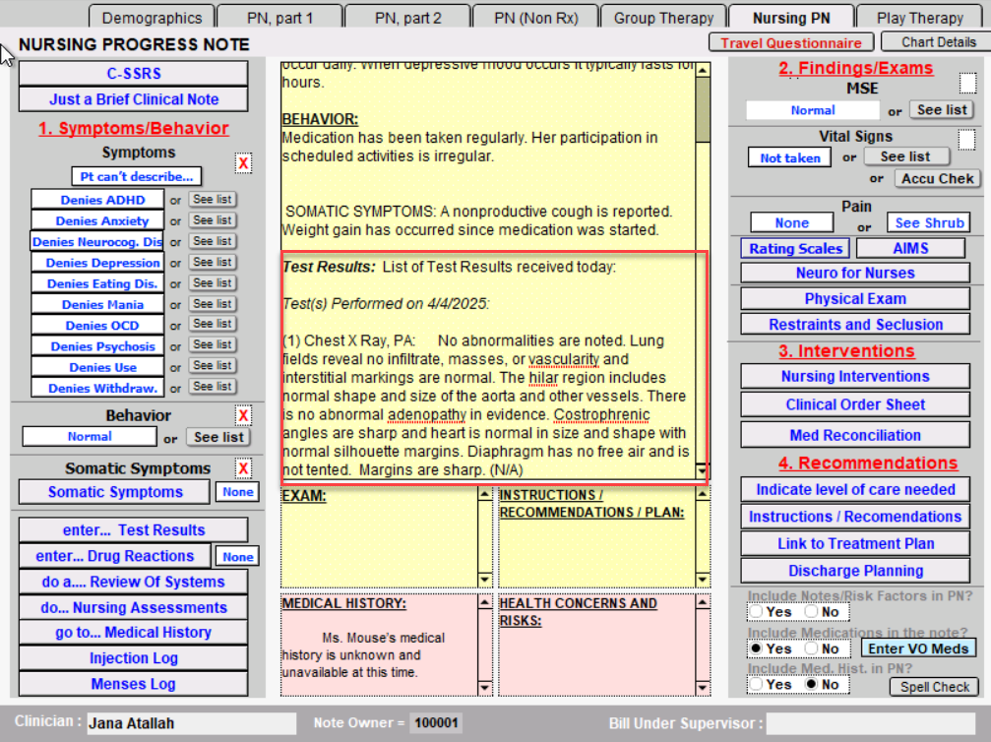
Task: Click scroll-down arrow in the EXAM box
Action: (484, 579)
